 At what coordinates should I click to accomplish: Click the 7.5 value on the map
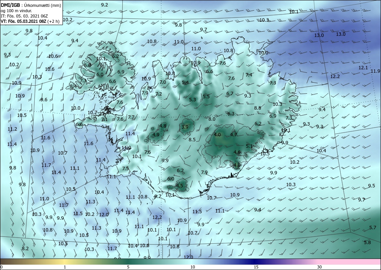pos(125,168)
